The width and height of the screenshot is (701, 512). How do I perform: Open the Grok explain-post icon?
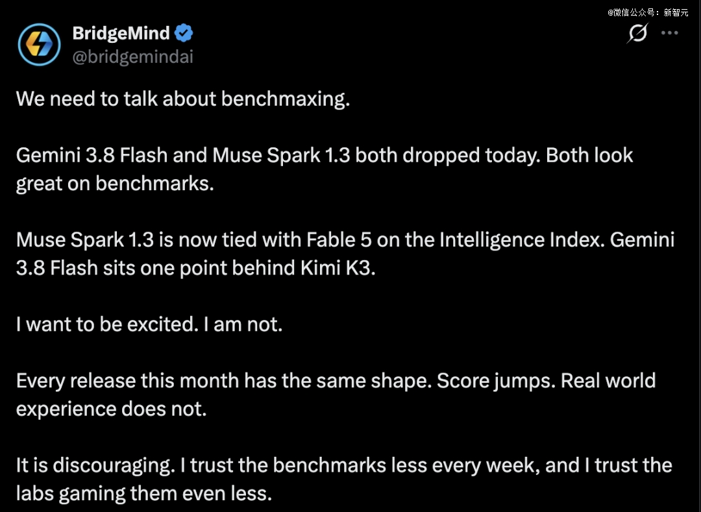click(637, 33)
